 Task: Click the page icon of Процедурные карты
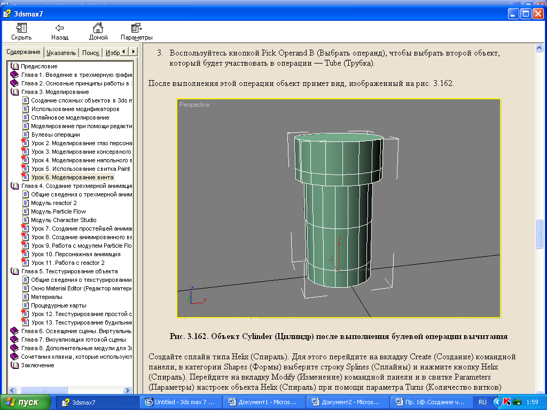coord(26,305)
